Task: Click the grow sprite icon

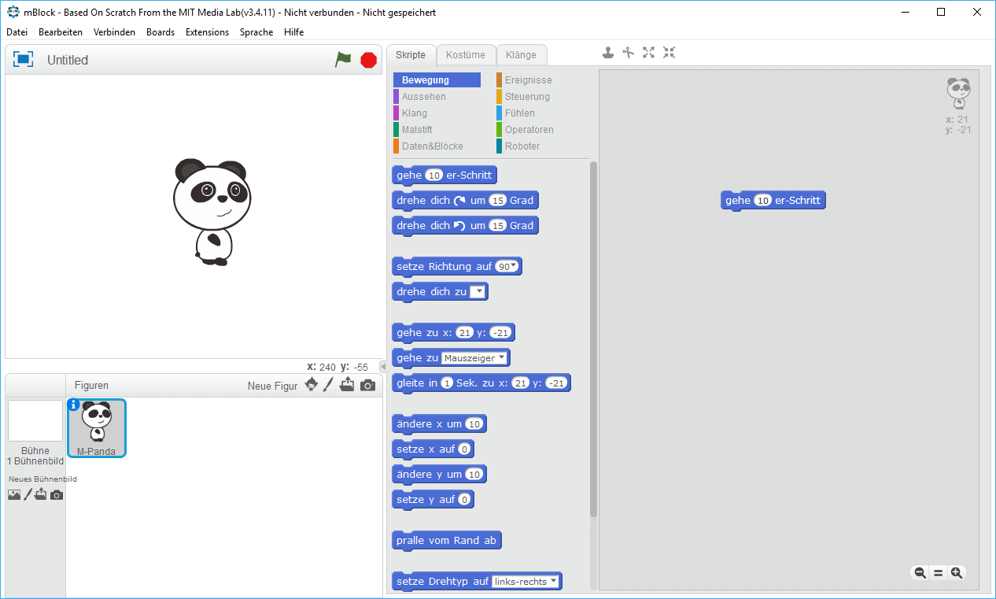Action: pyautogui.click(x=648, y=53)
